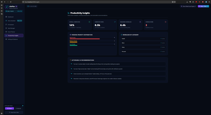Open the Dashboard page
This screenshot has height=115, width=211.
(14, 17)
